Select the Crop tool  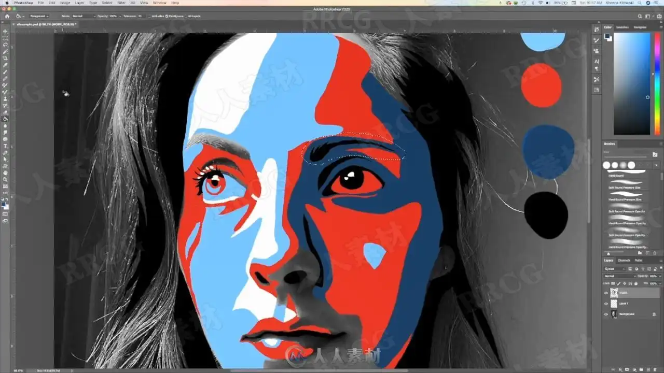point(5,59)
